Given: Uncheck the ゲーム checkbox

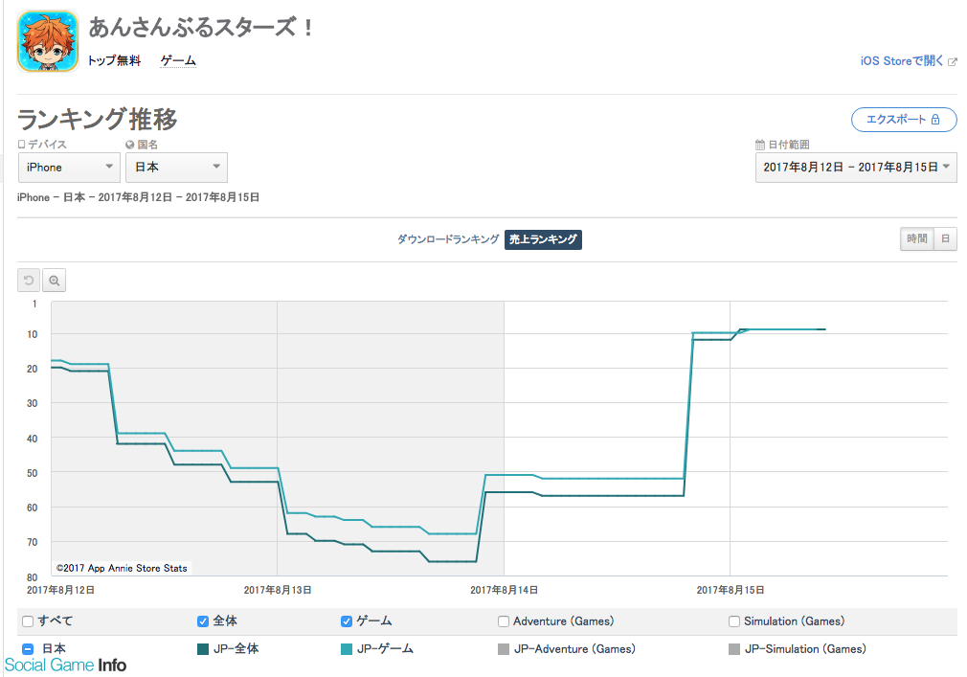Looking at the screenshot, I should point(346,621).
